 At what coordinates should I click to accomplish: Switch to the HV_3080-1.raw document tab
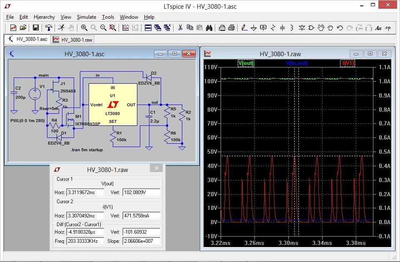click(72, 40)
